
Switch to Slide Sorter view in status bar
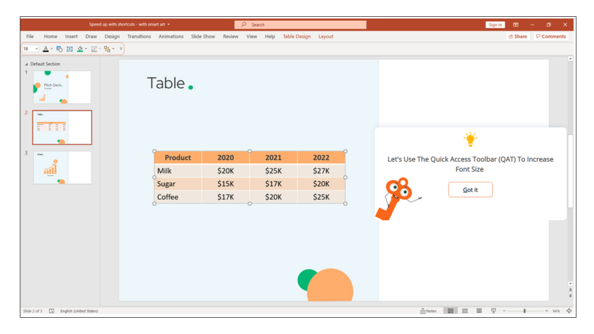tap(465, 311)
